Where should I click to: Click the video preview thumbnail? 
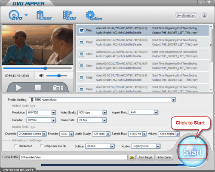click(37, 45)
